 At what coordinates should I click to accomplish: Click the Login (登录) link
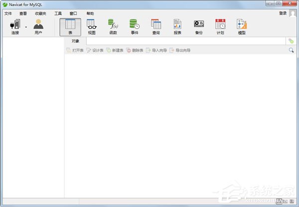click(x=283, y=13)
